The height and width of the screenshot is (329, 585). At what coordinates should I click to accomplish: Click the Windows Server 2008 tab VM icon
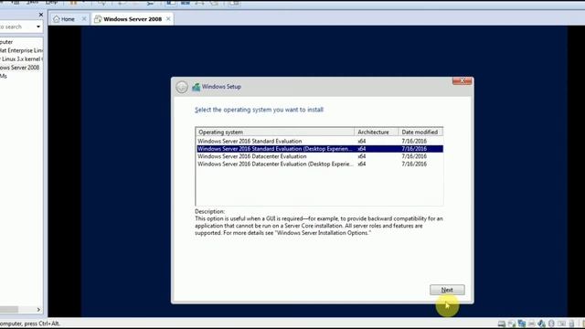[98, 19]
